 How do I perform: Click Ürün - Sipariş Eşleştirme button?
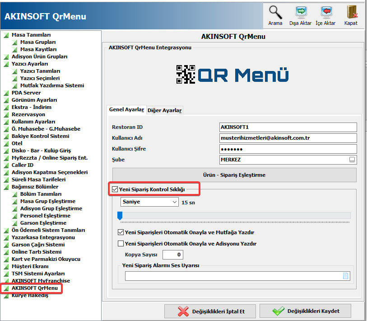(234, 175)
